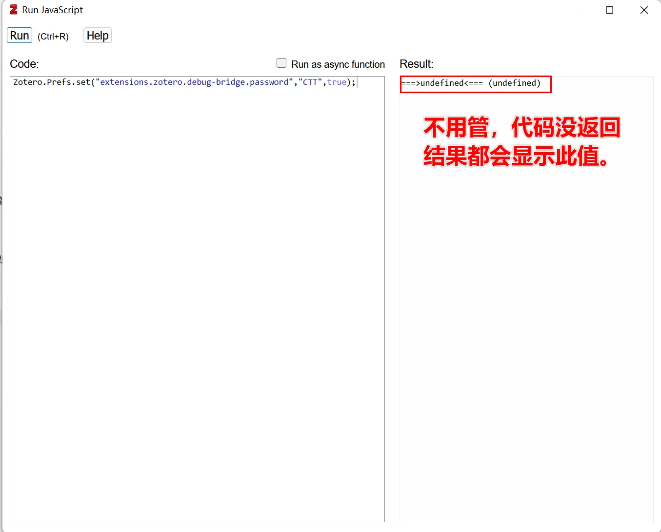Open the Help button
The height and width of the screenshot is (532, 661).
click(x=98, y=36)
